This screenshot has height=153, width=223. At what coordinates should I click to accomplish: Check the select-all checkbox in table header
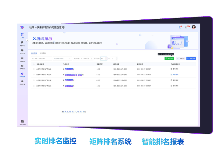point(34,64)
